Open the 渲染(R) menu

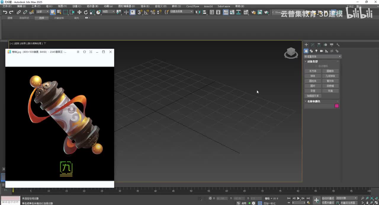(145, 6)
